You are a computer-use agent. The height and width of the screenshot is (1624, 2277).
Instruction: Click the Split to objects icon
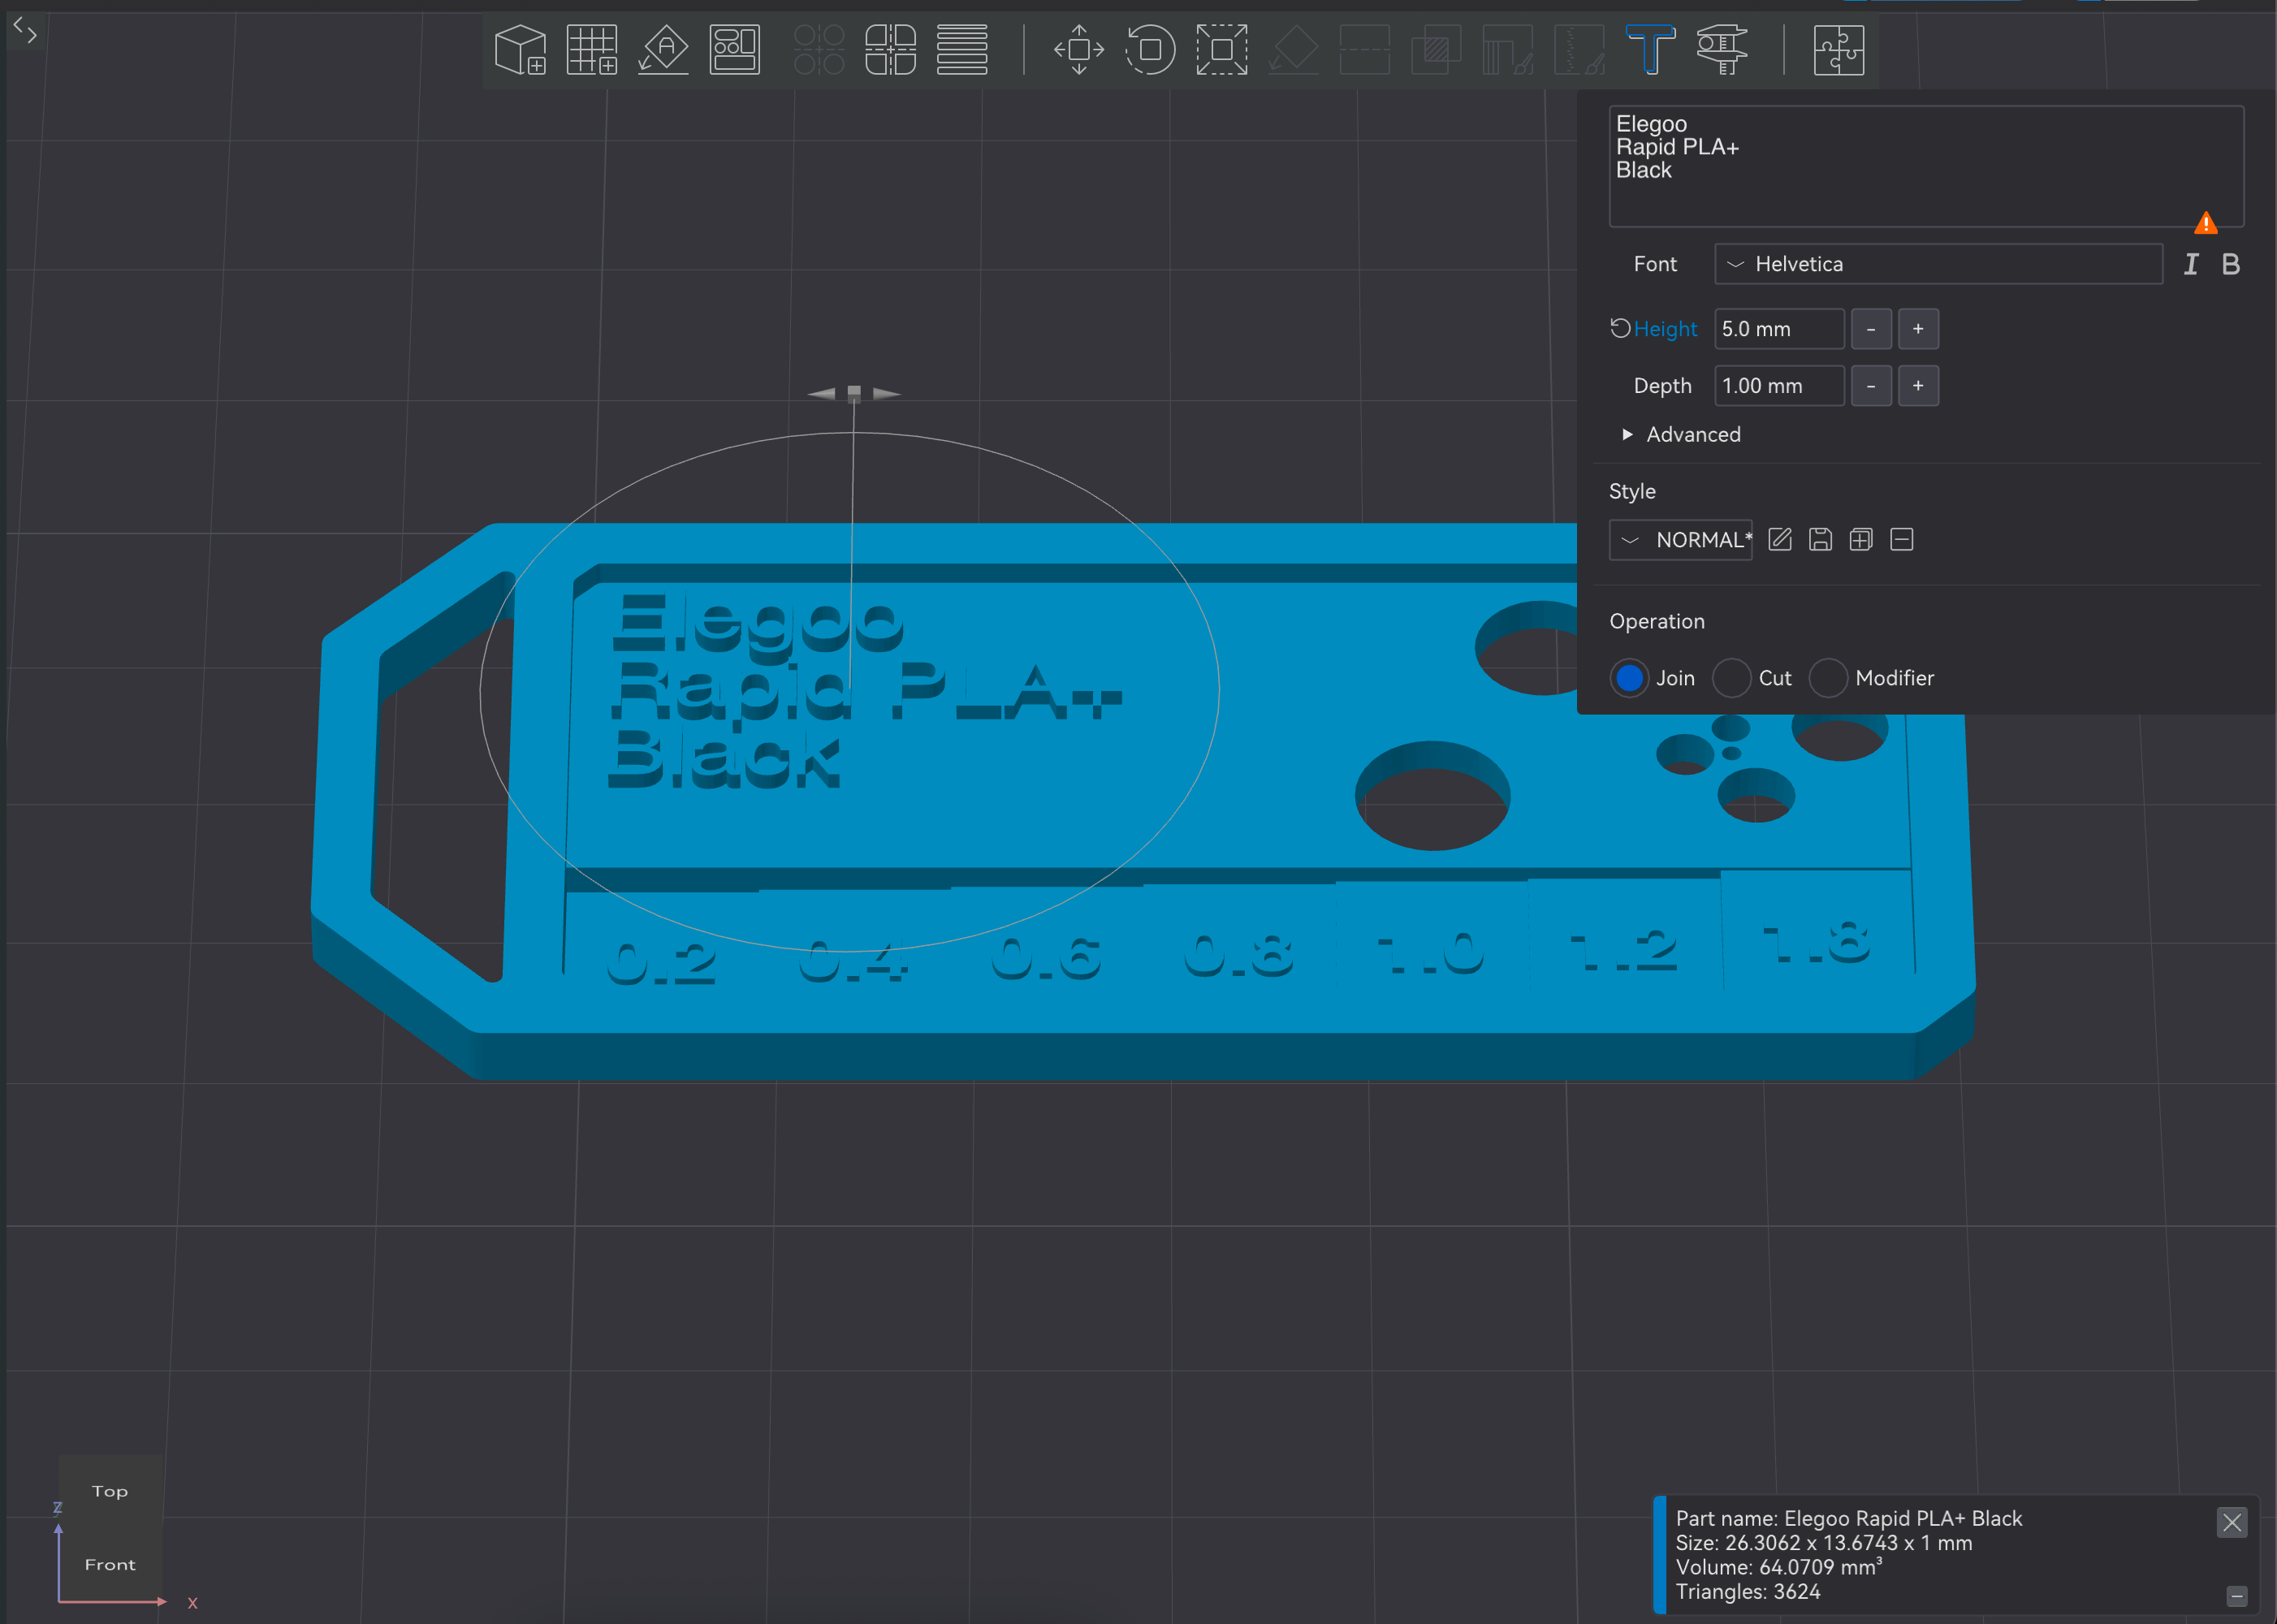[819, 50]
